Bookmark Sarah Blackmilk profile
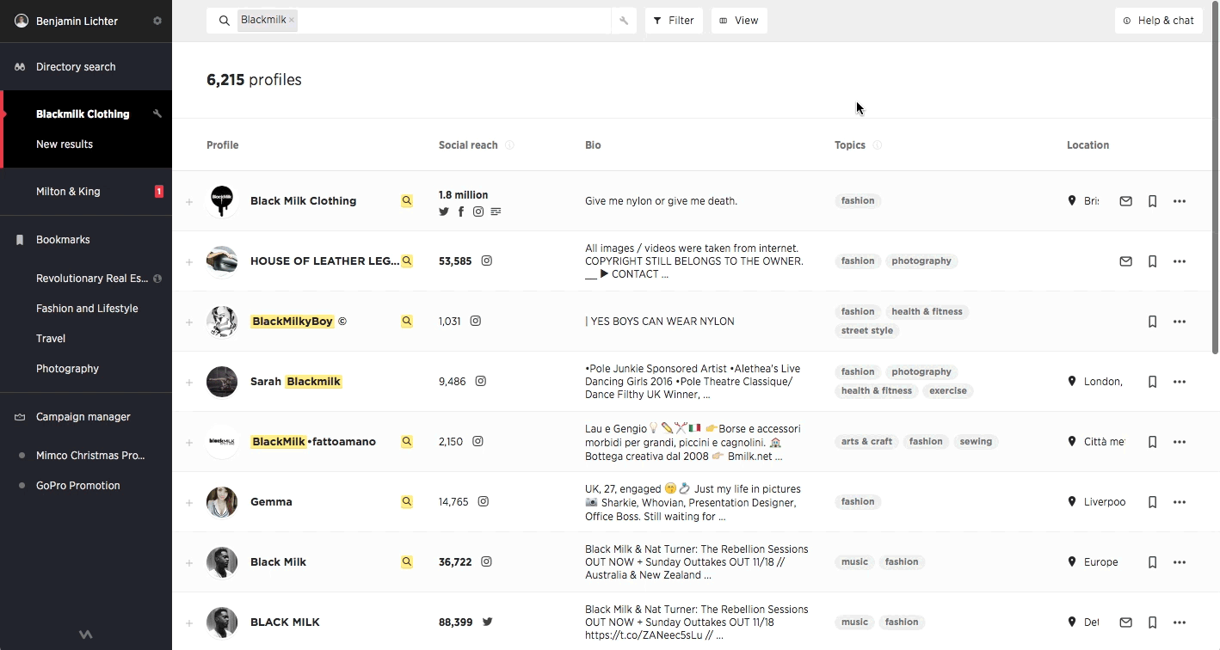Image resolution: width=1220 pixels, height=650 pixels. (x=1152, y=382)
